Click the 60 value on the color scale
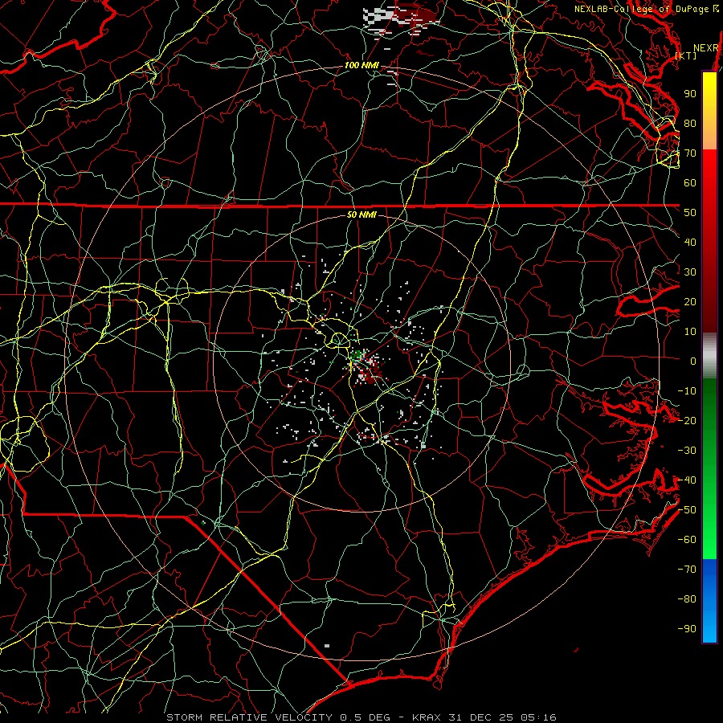This screenshot has width=723, height=723. coord(690,183)
